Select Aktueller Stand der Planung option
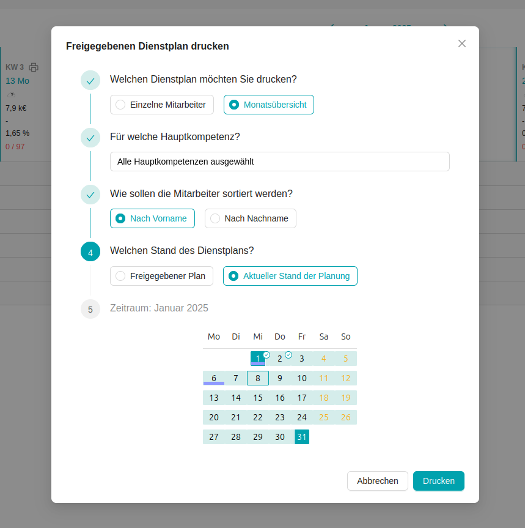 (290, 276)
